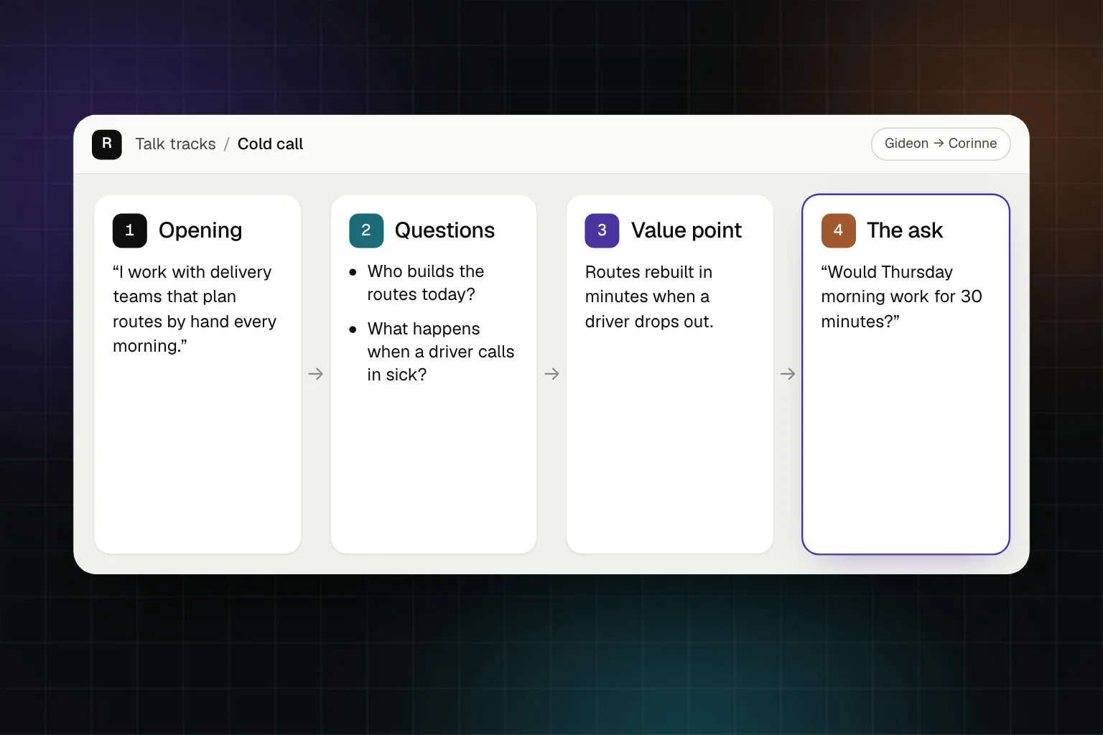Click the Thursday morning ask quote
This screenshot has height=735, width=1103.
click(x=901, y=296)
